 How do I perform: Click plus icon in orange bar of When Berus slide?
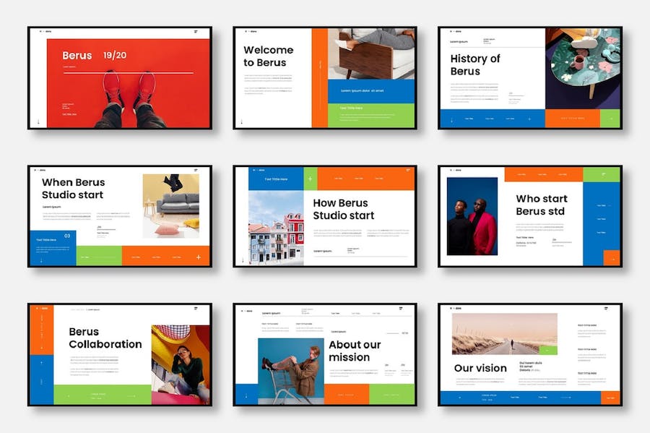pyautogui.click(x=198, y=257)
